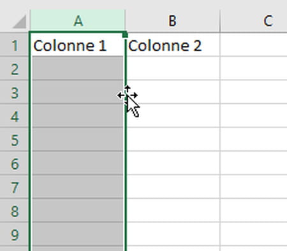Select row 8 header
This screenshot has height=251, width=287.
14,210
